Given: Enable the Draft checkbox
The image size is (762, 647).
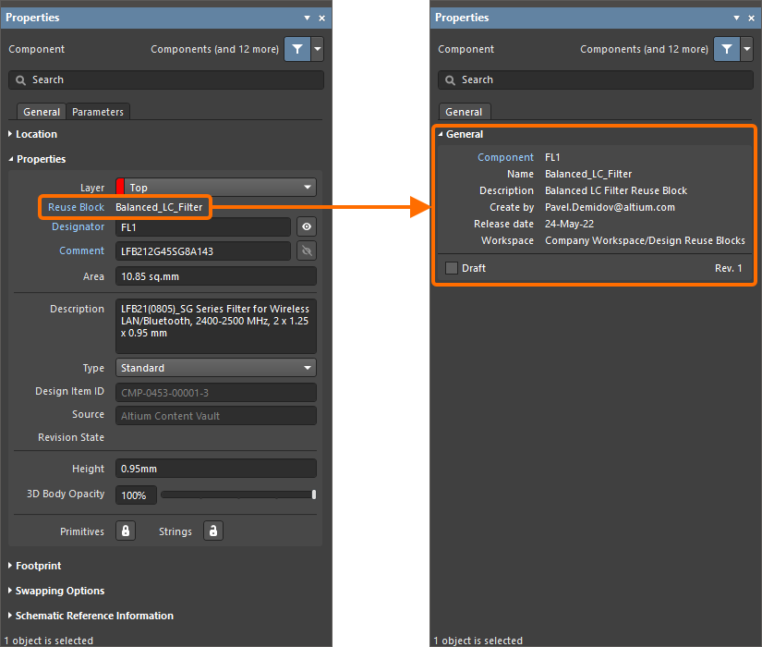Looking at the screenshot, I should [x=452, y=268].
